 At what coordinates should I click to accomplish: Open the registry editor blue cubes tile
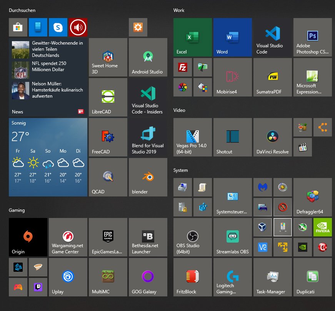(203, 207)
